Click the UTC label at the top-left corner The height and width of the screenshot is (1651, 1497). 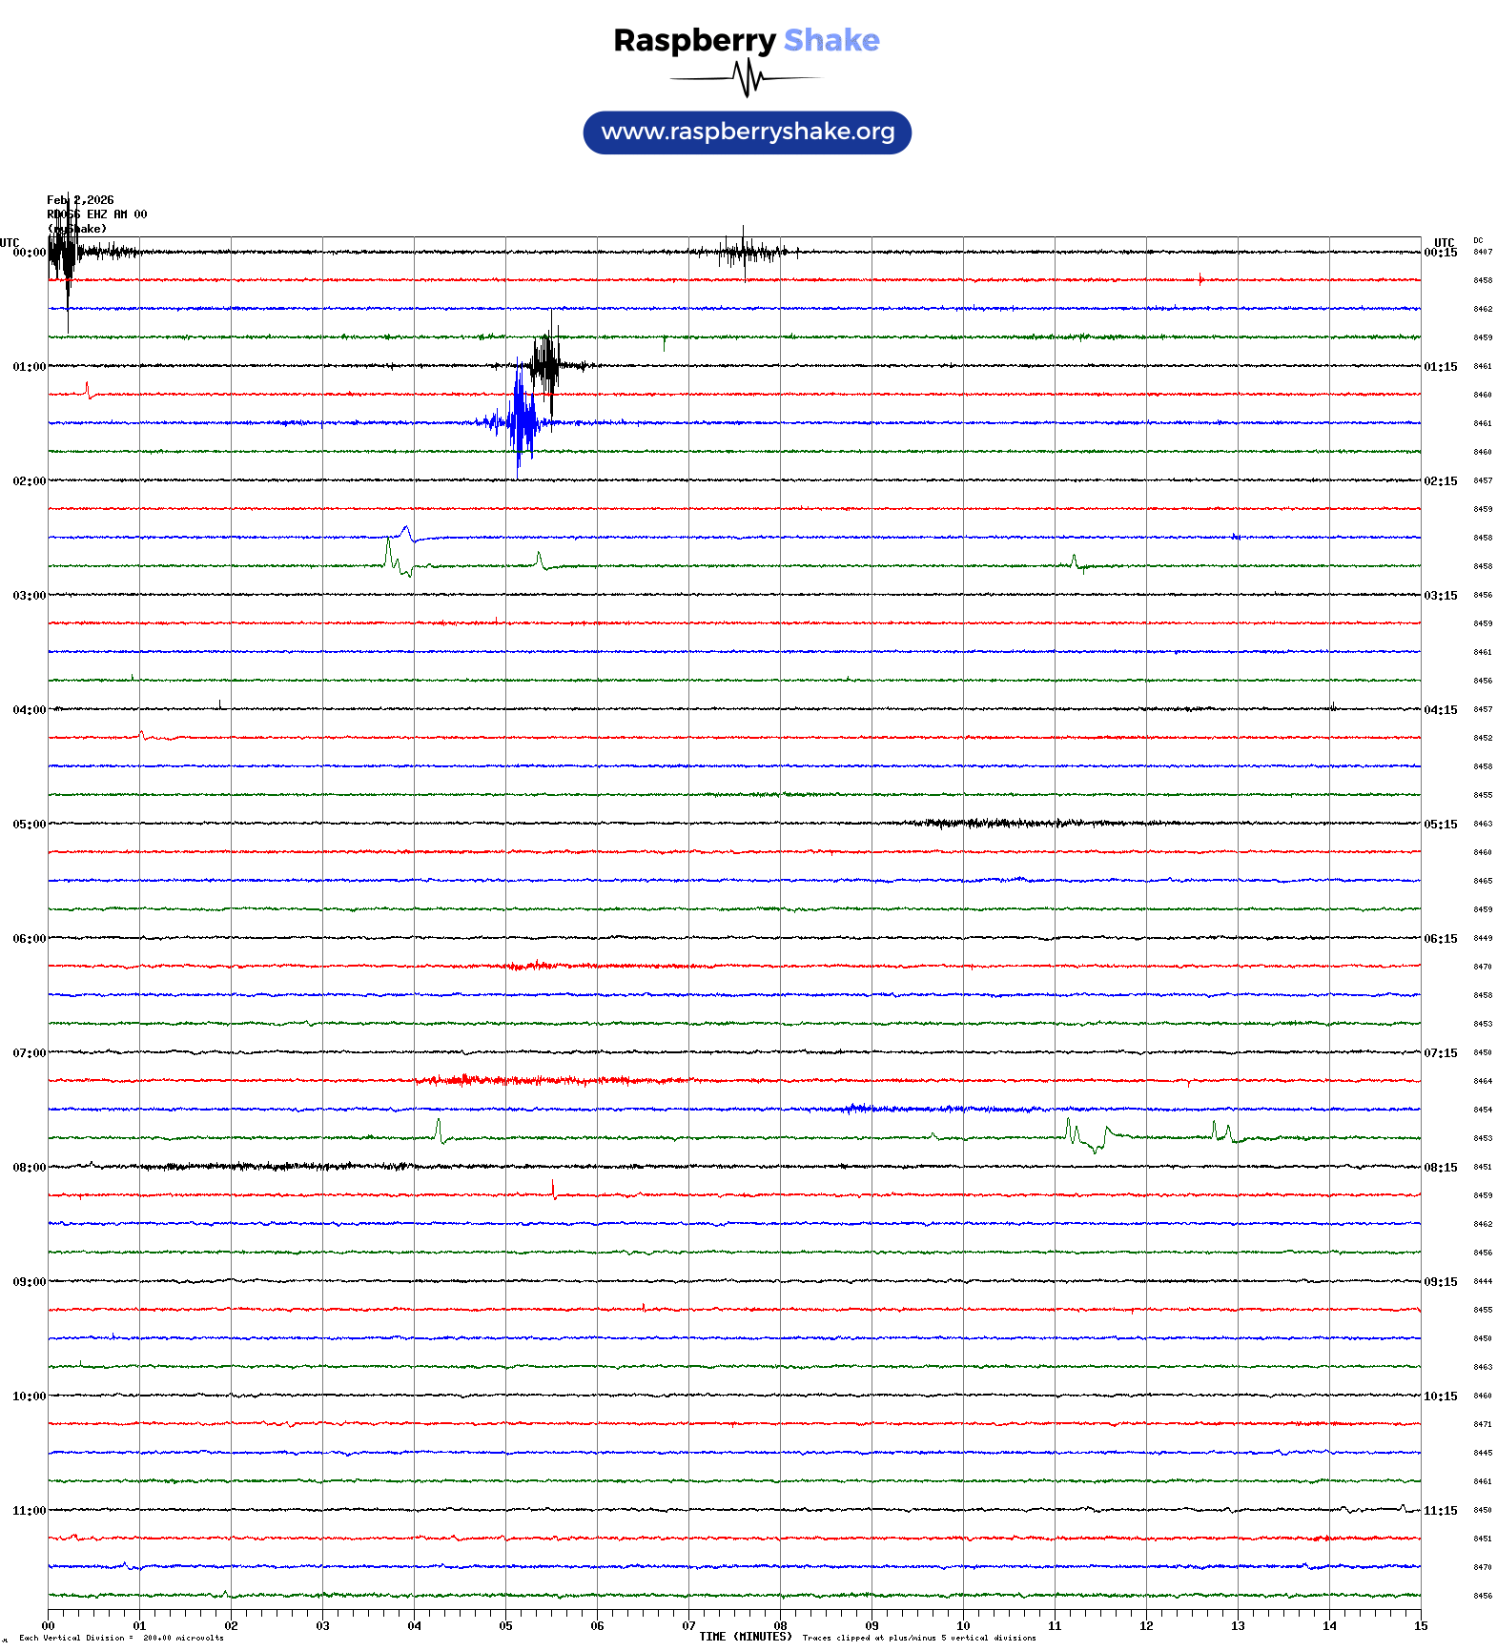(x=10, y=243)
